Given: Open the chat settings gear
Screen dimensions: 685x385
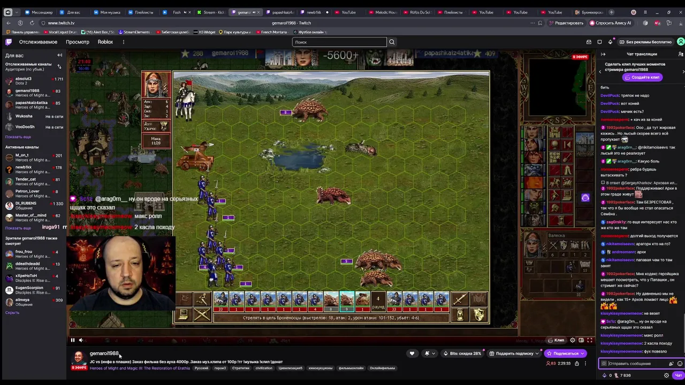Looking at the screenshot, I should pyautogui.click(x=666, y=375).
